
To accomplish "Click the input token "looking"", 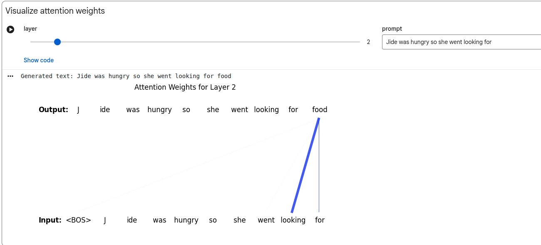I will (293, 220).
